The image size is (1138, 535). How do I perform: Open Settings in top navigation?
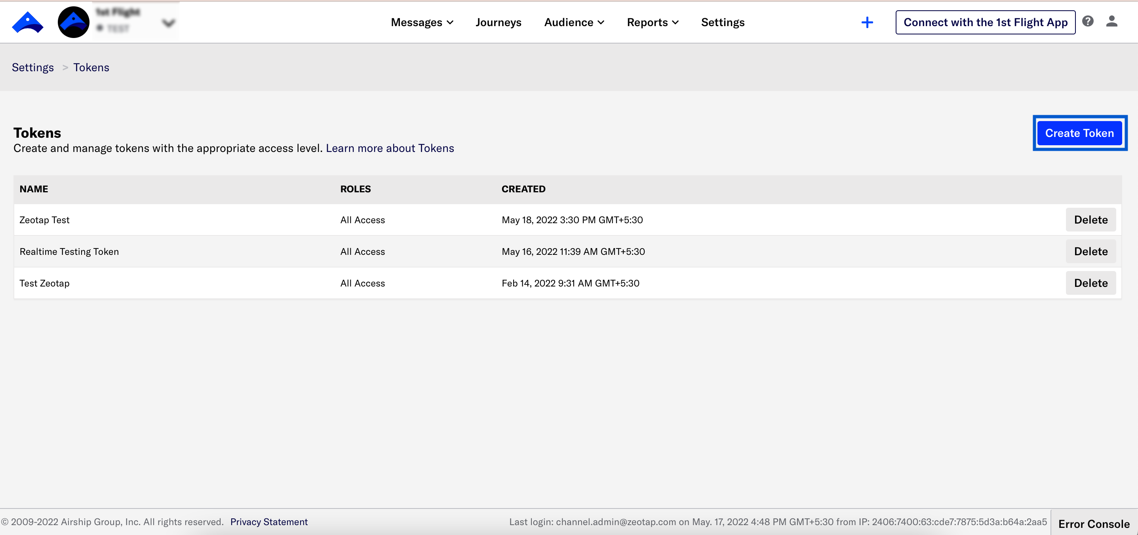(x=723, y=22)
